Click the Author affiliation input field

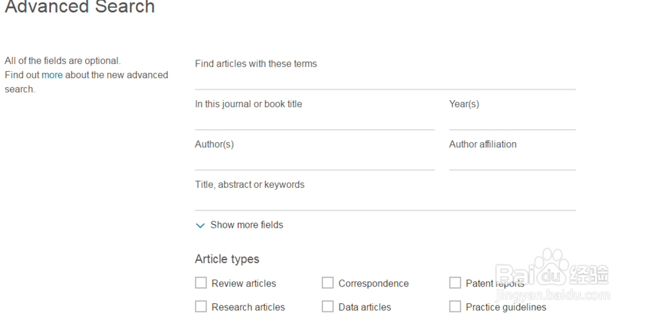point(512,161)
